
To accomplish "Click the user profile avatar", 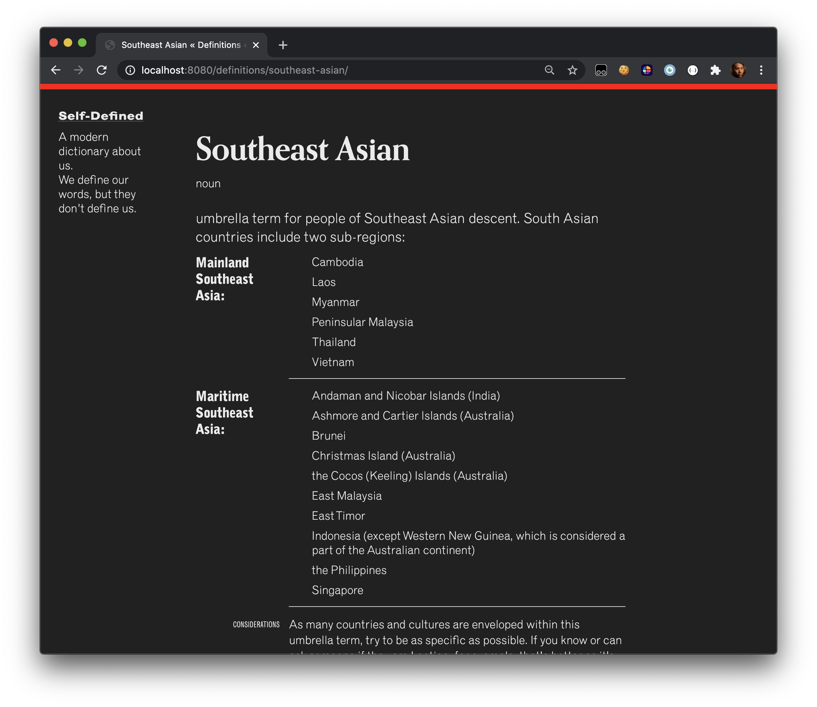I will click(x=738, y=70).
